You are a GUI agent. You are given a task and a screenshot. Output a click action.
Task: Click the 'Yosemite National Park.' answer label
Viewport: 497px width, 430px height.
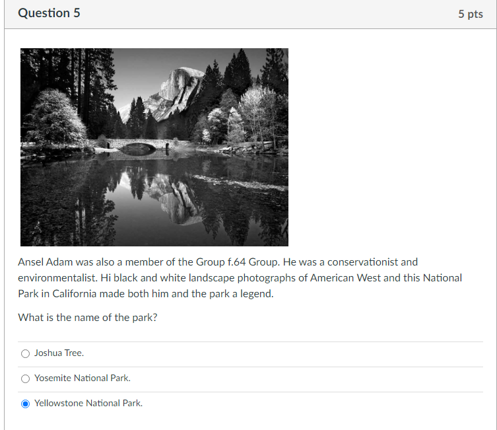point(83,378)
